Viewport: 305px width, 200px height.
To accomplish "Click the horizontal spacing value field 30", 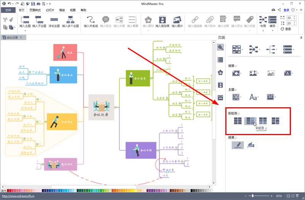I will pyautogui.click(x=291, y=18).
